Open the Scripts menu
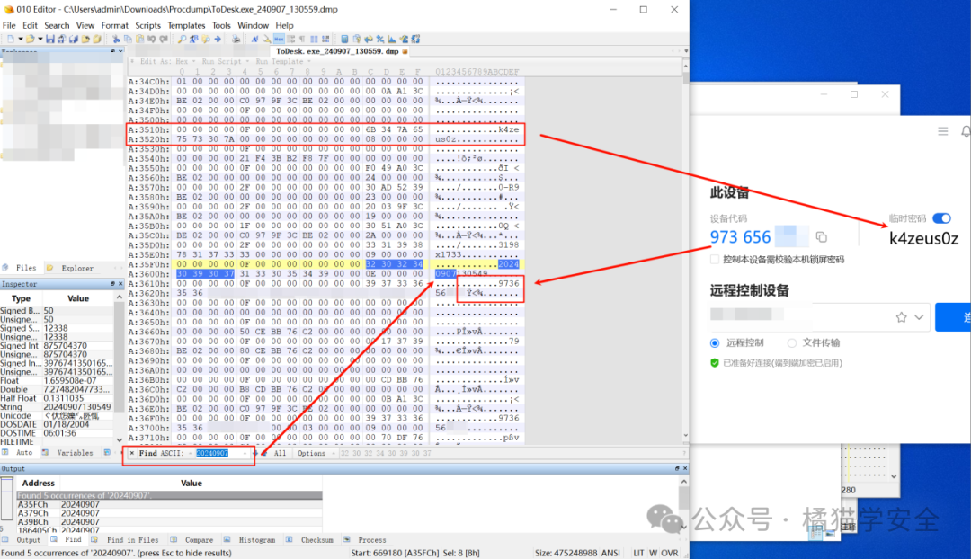 [148, 25]
